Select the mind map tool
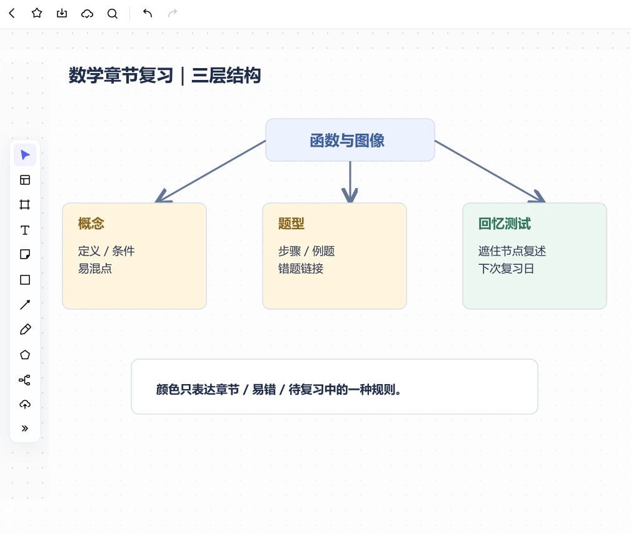Image resolution: width=631 pixels, height=534 pixels. pyautogui.click(x=25, y=380)
